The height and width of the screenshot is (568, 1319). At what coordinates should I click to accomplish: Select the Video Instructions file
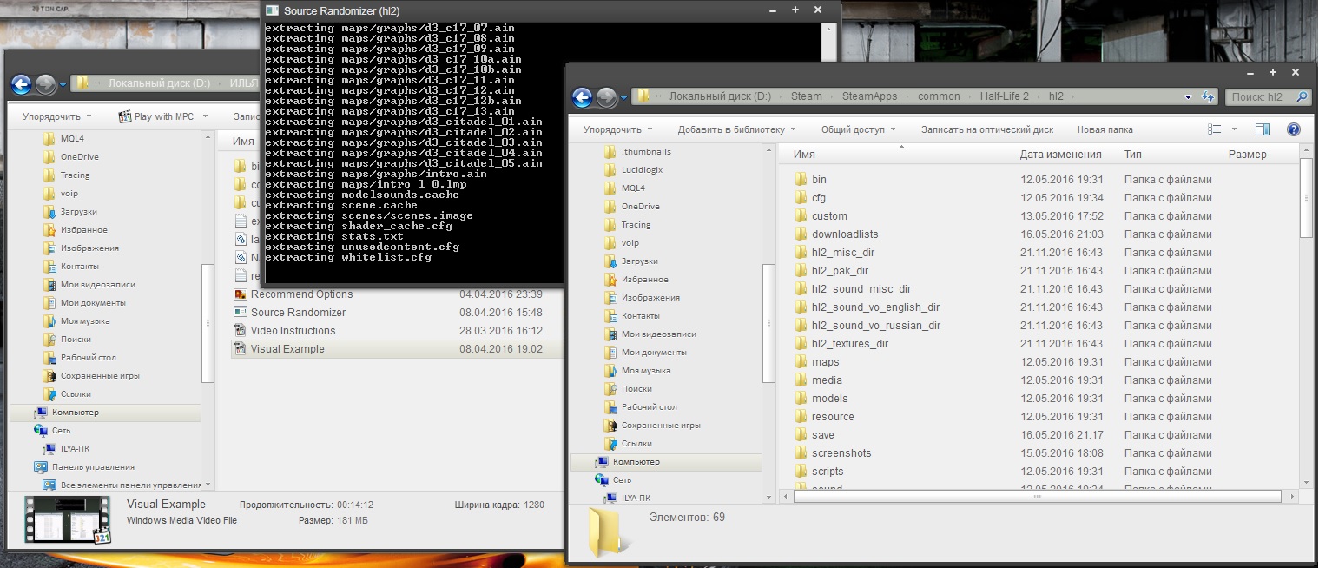(x=293, y=331)
